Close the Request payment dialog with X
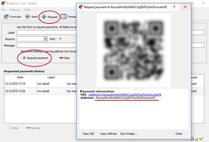209x142 pixels. coord(185,7)
